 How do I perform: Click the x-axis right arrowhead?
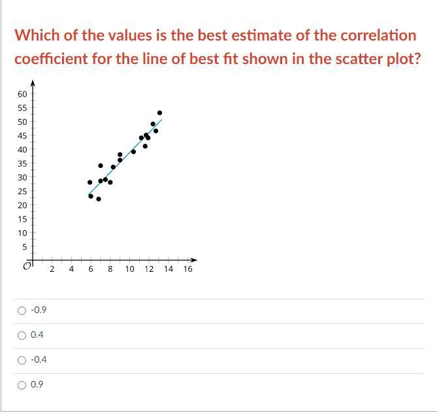194,260
